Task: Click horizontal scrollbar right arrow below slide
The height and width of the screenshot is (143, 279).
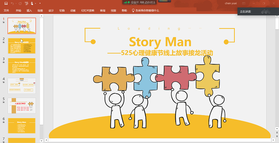Action: pyautogui.click(x=273, y=140)
